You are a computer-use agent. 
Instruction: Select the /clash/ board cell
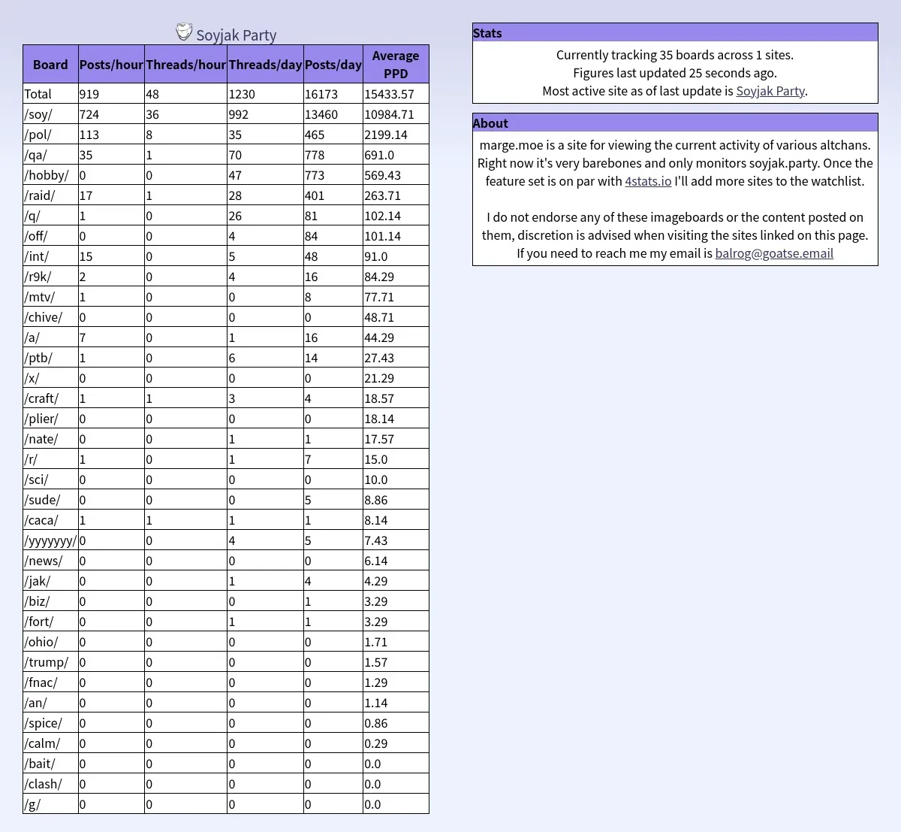tap(50, 784)
